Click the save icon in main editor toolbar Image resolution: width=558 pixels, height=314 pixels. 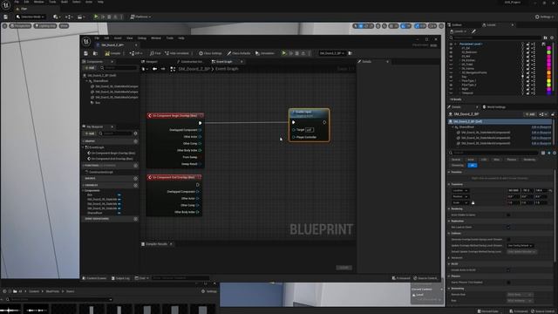tap(6, 17)
